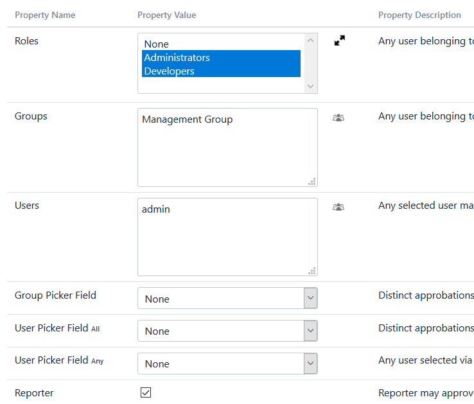Click the Reporter property label
474x404 pixels.
(x=34, y=392)
